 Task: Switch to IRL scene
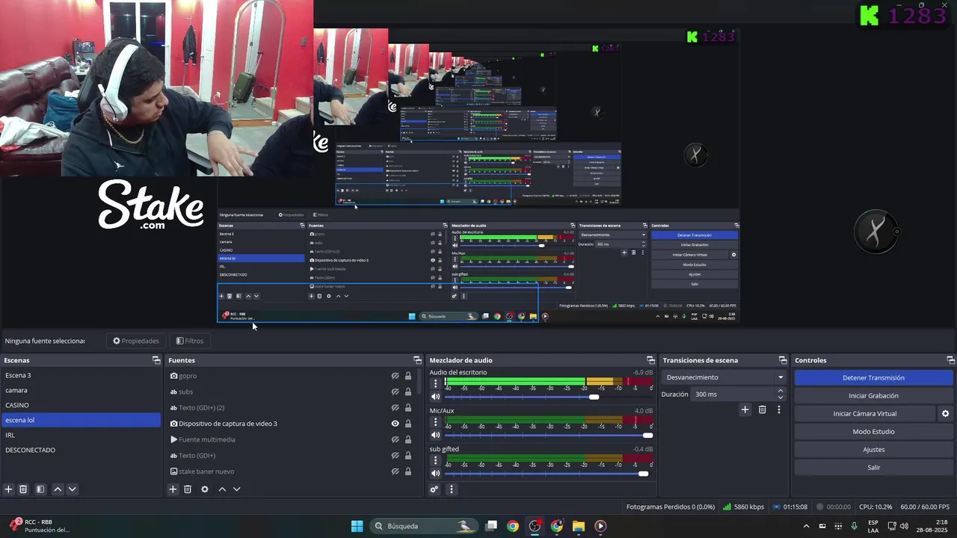point(81,435)
